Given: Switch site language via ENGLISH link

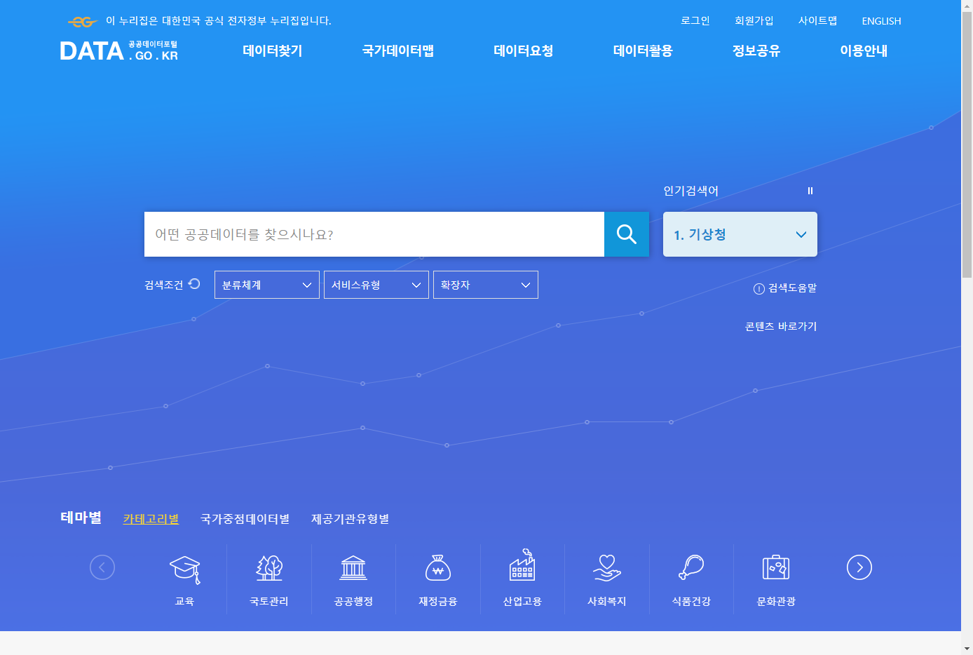Looking at the screenshot, I should tap(881, 21).
